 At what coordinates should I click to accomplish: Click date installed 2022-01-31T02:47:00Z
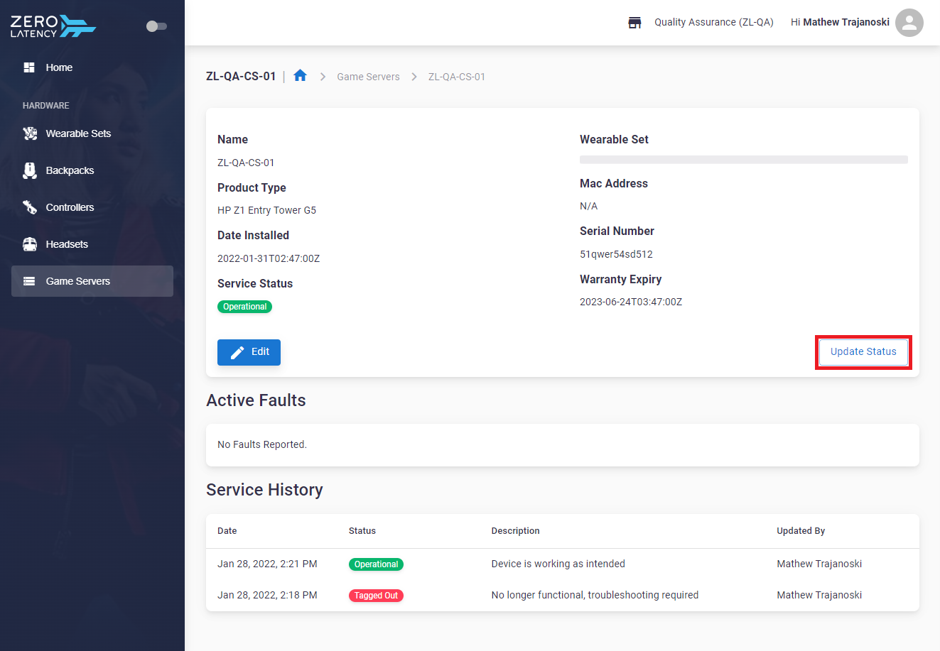[269, 258]
